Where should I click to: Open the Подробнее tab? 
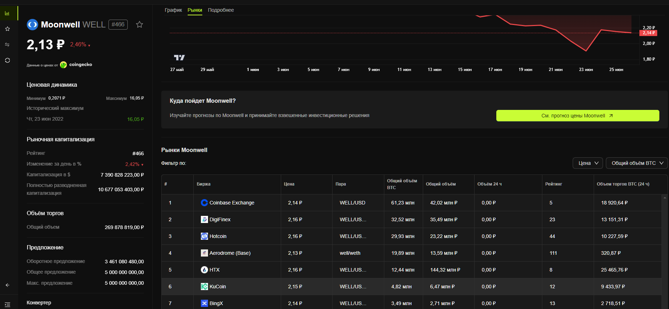pyautogui.click(x=221, y=10)
